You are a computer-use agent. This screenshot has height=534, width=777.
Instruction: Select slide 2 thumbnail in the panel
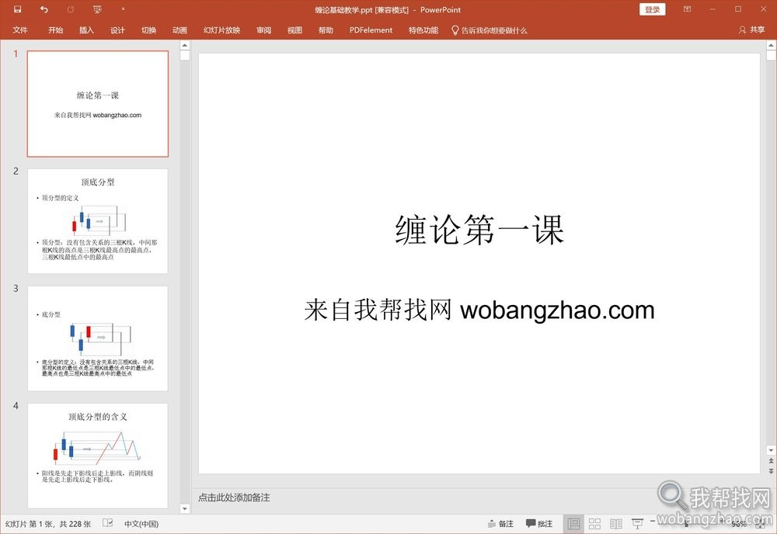pos(97,220)
